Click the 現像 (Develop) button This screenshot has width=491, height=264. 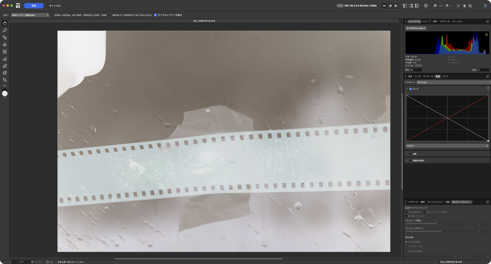click(x=34, y=6)
